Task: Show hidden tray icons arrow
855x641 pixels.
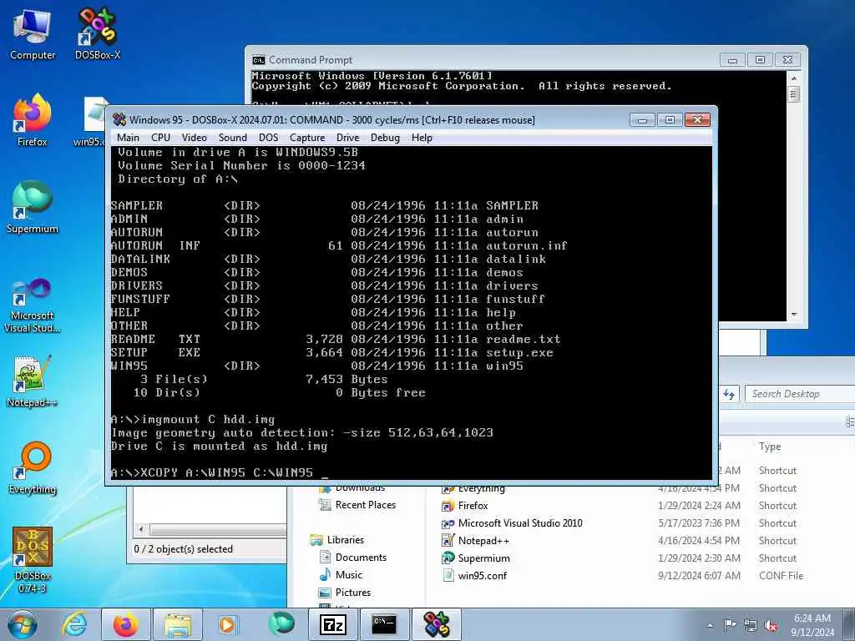Action: pos(710,625)
